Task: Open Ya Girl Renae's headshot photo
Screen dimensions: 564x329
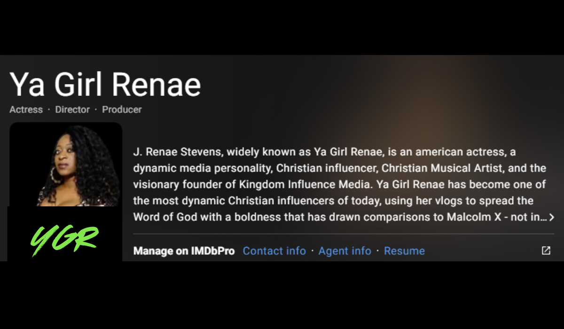Action: 66,164
